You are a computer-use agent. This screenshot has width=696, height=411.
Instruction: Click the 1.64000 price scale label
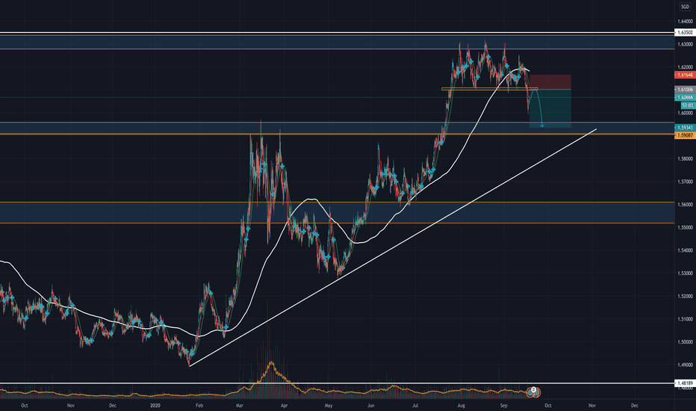click(x=685, y=22)
